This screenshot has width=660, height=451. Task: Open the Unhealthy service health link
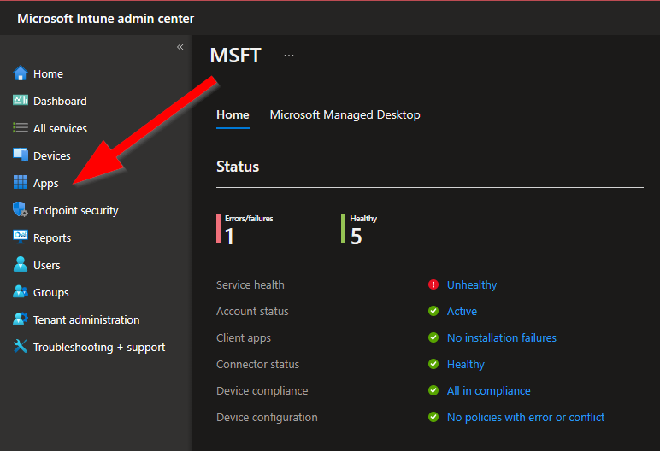(472, 284)
